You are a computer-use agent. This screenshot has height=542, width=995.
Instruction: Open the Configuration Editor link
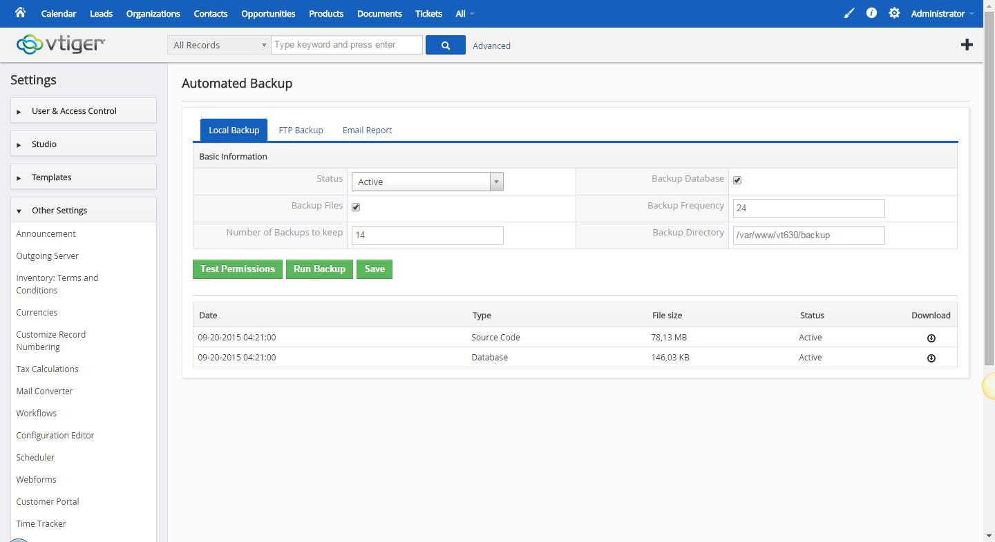point(55,436)
